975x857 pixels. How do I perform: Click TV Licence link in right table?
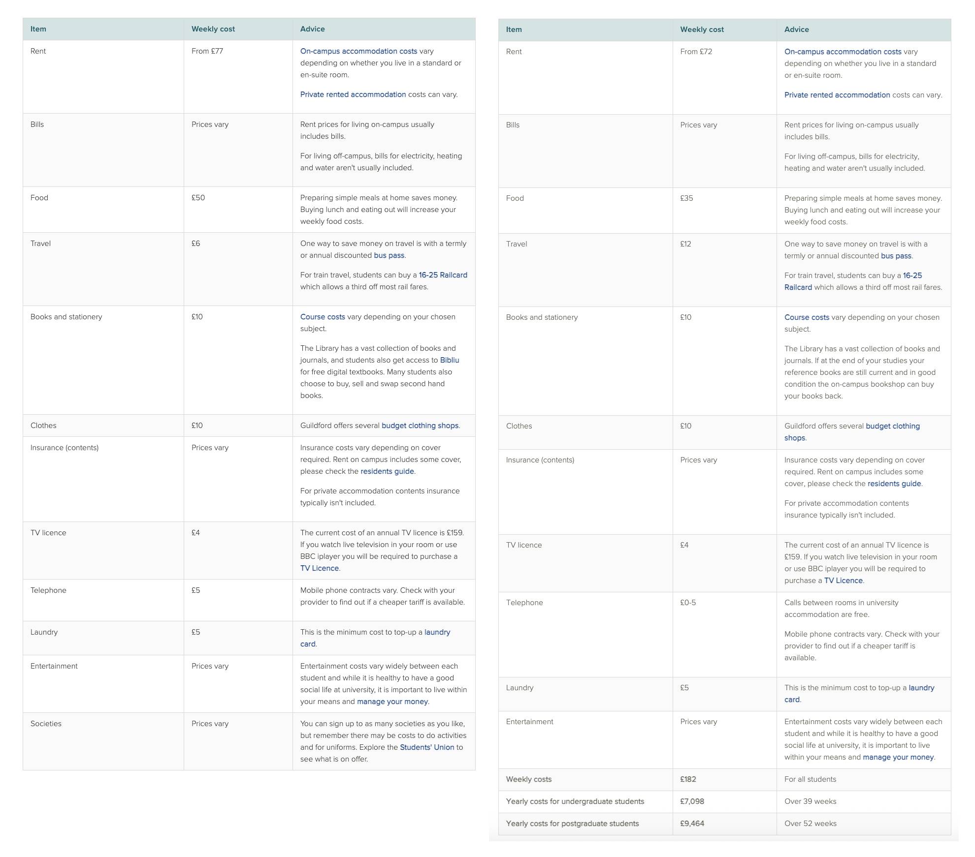843,581
